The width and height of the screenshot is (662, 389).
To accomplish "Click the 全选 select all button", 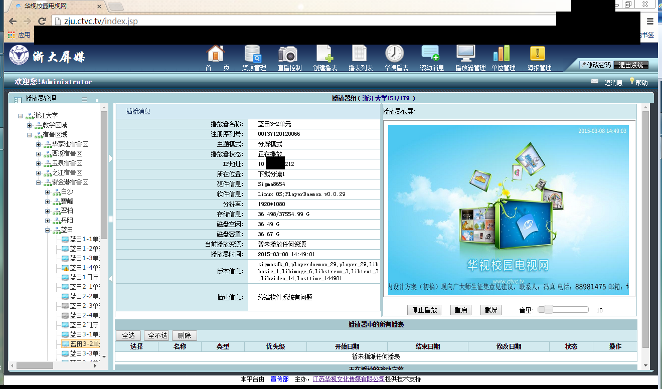I will pyautogui.click(x=128, y=335).
